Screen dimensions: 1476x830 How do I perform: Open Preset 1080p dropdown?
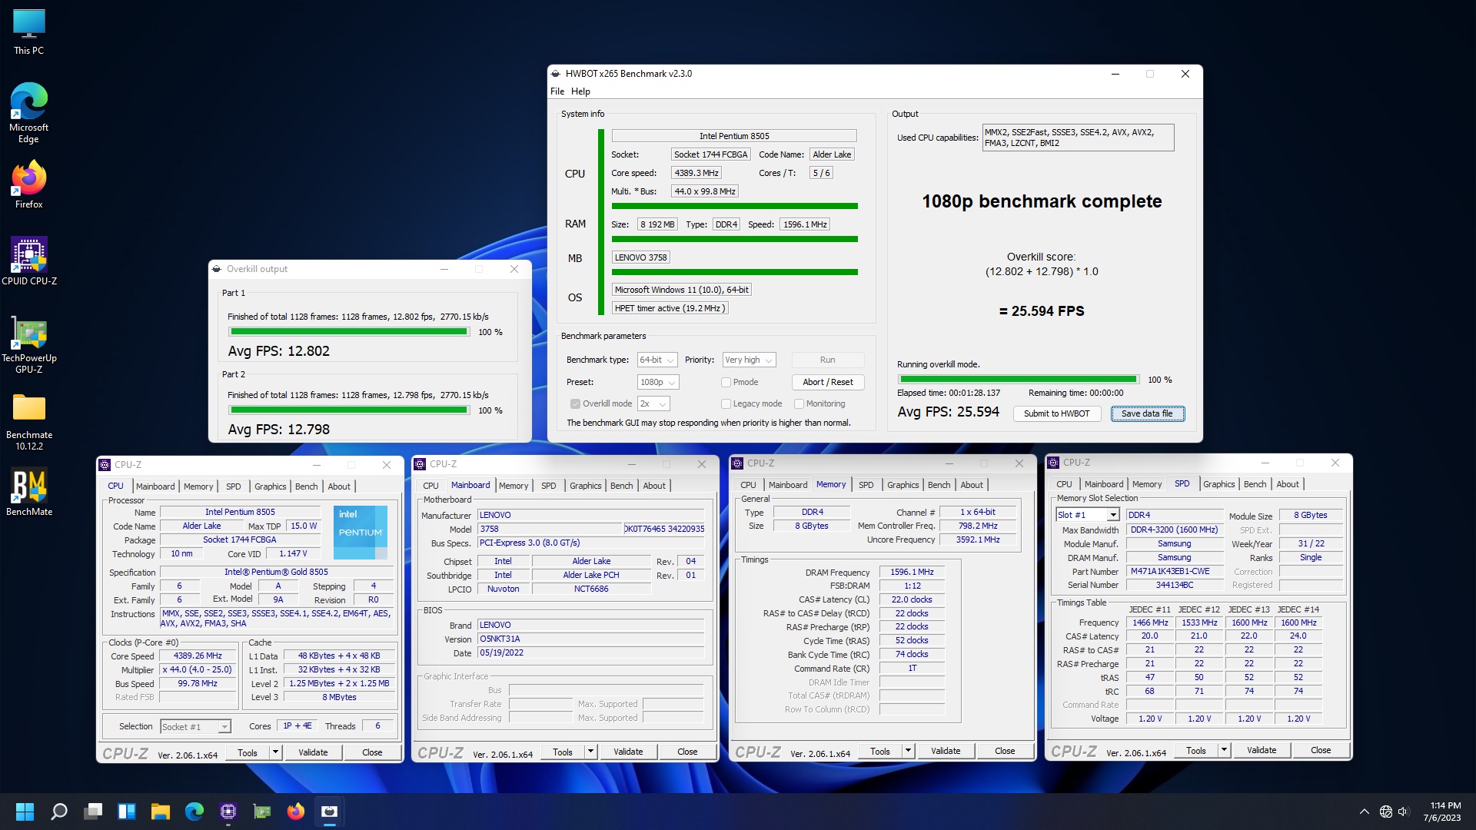pyautogui.click(x=658, y=382)
